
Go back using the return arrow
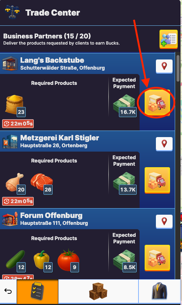tap(8, 291)
